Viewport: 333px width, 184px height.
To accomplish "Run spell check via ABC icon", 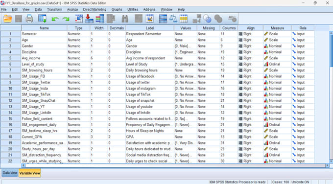I will (232, 19).
